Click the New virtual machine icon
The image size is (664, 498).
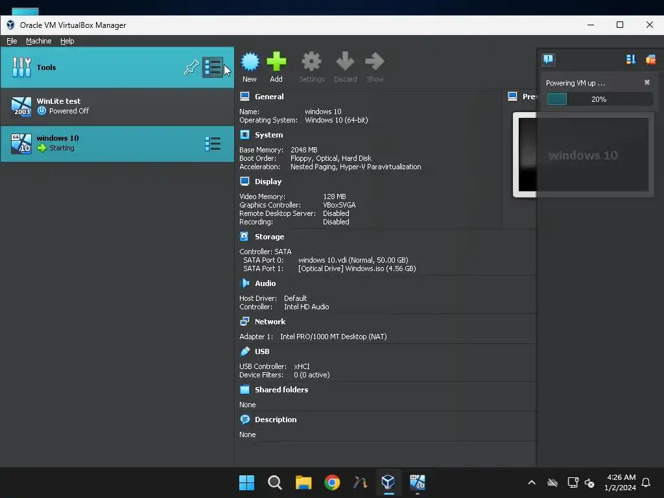click(x=250, y=62)
